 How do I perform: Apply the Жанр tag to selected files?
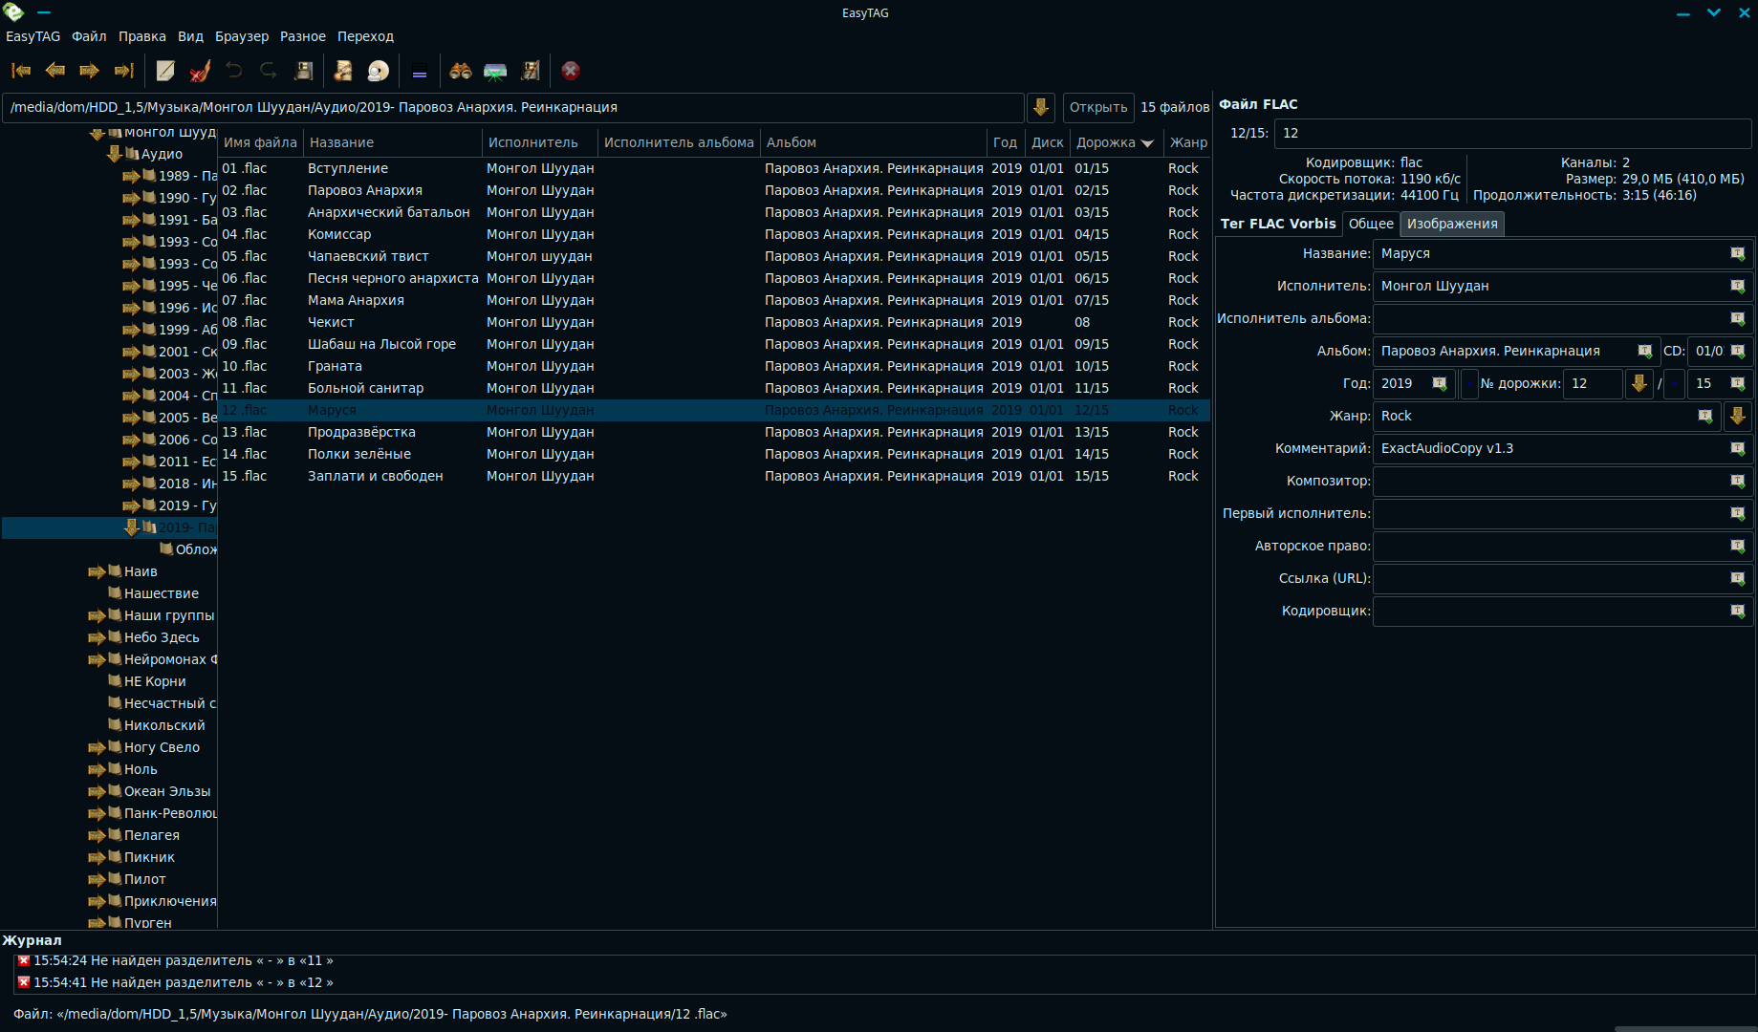point(1705,417)
